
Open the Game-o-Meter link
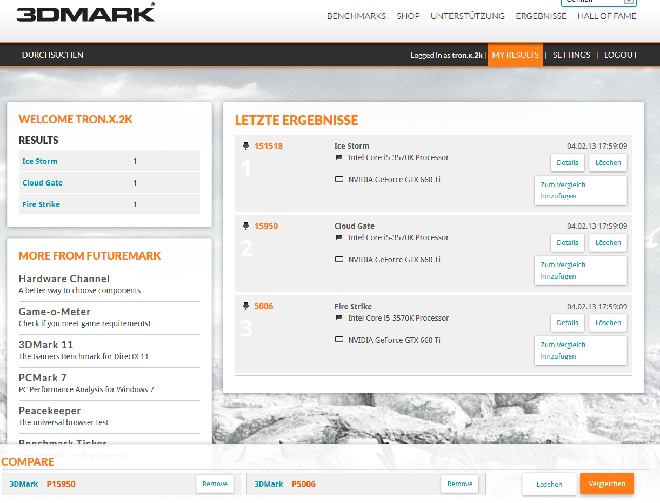point(55,312)
